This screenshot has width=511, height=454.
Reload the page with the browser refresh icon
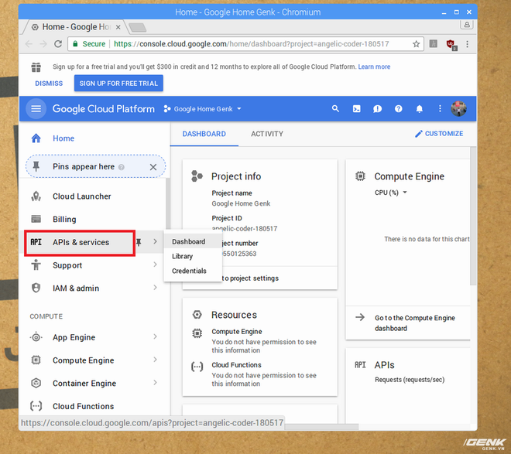(58, 43)
